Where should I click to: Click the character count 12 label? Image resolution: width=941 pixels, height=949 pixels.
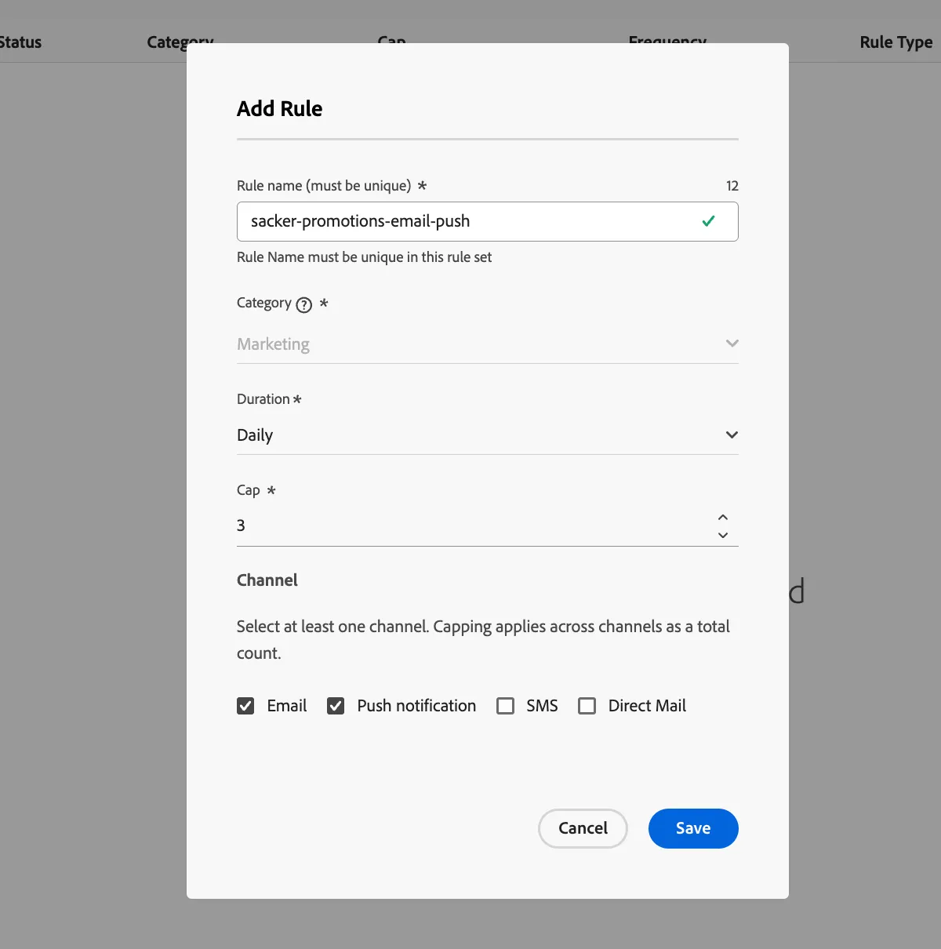pos(732,186)
